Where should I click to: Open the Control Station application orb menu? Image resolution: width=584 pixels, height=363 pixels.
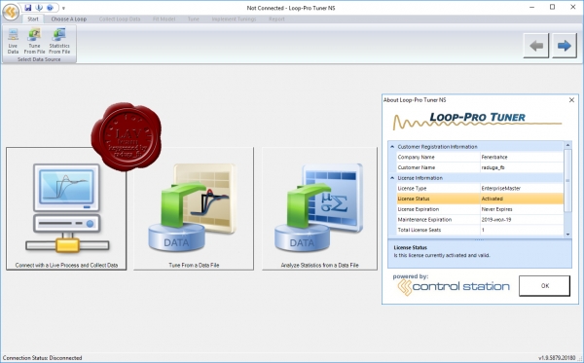coord(11,13)
